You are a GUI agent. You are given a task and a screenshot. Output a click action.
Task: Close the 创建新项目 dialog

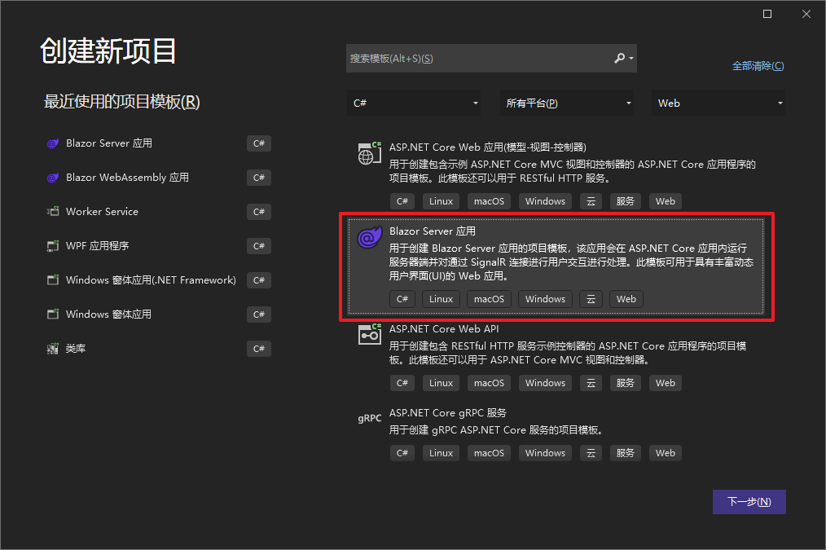806,14
